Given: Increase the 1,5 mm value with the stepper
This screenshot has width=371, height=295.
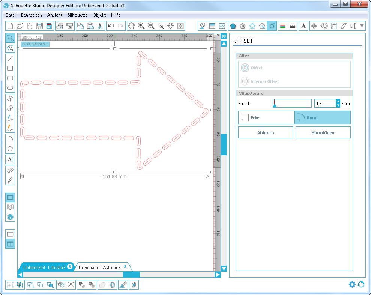Looking at the screenshot, I should [339, 101].
